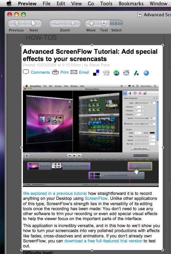This screenshot has width=171, height=254.
Task: Click the Email link
Action: click(x=84, y=72)
